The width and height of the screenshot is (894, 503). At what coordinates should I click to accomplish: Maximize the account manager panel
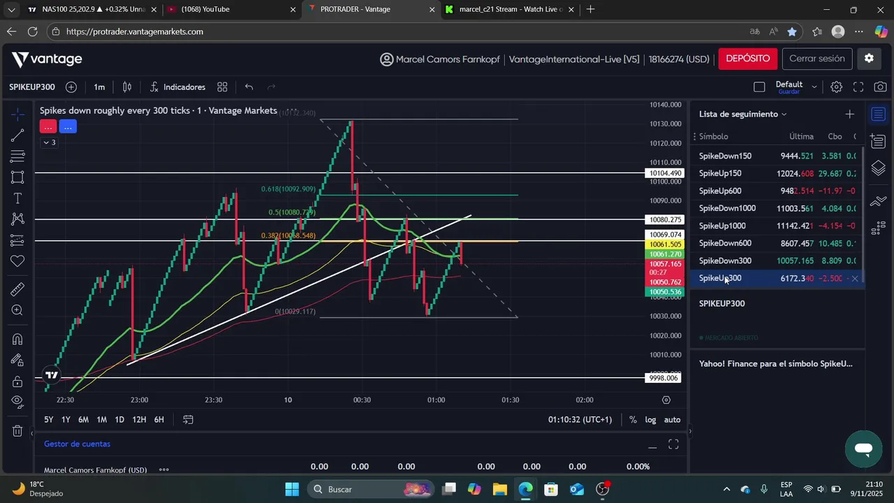coord(673,444)
